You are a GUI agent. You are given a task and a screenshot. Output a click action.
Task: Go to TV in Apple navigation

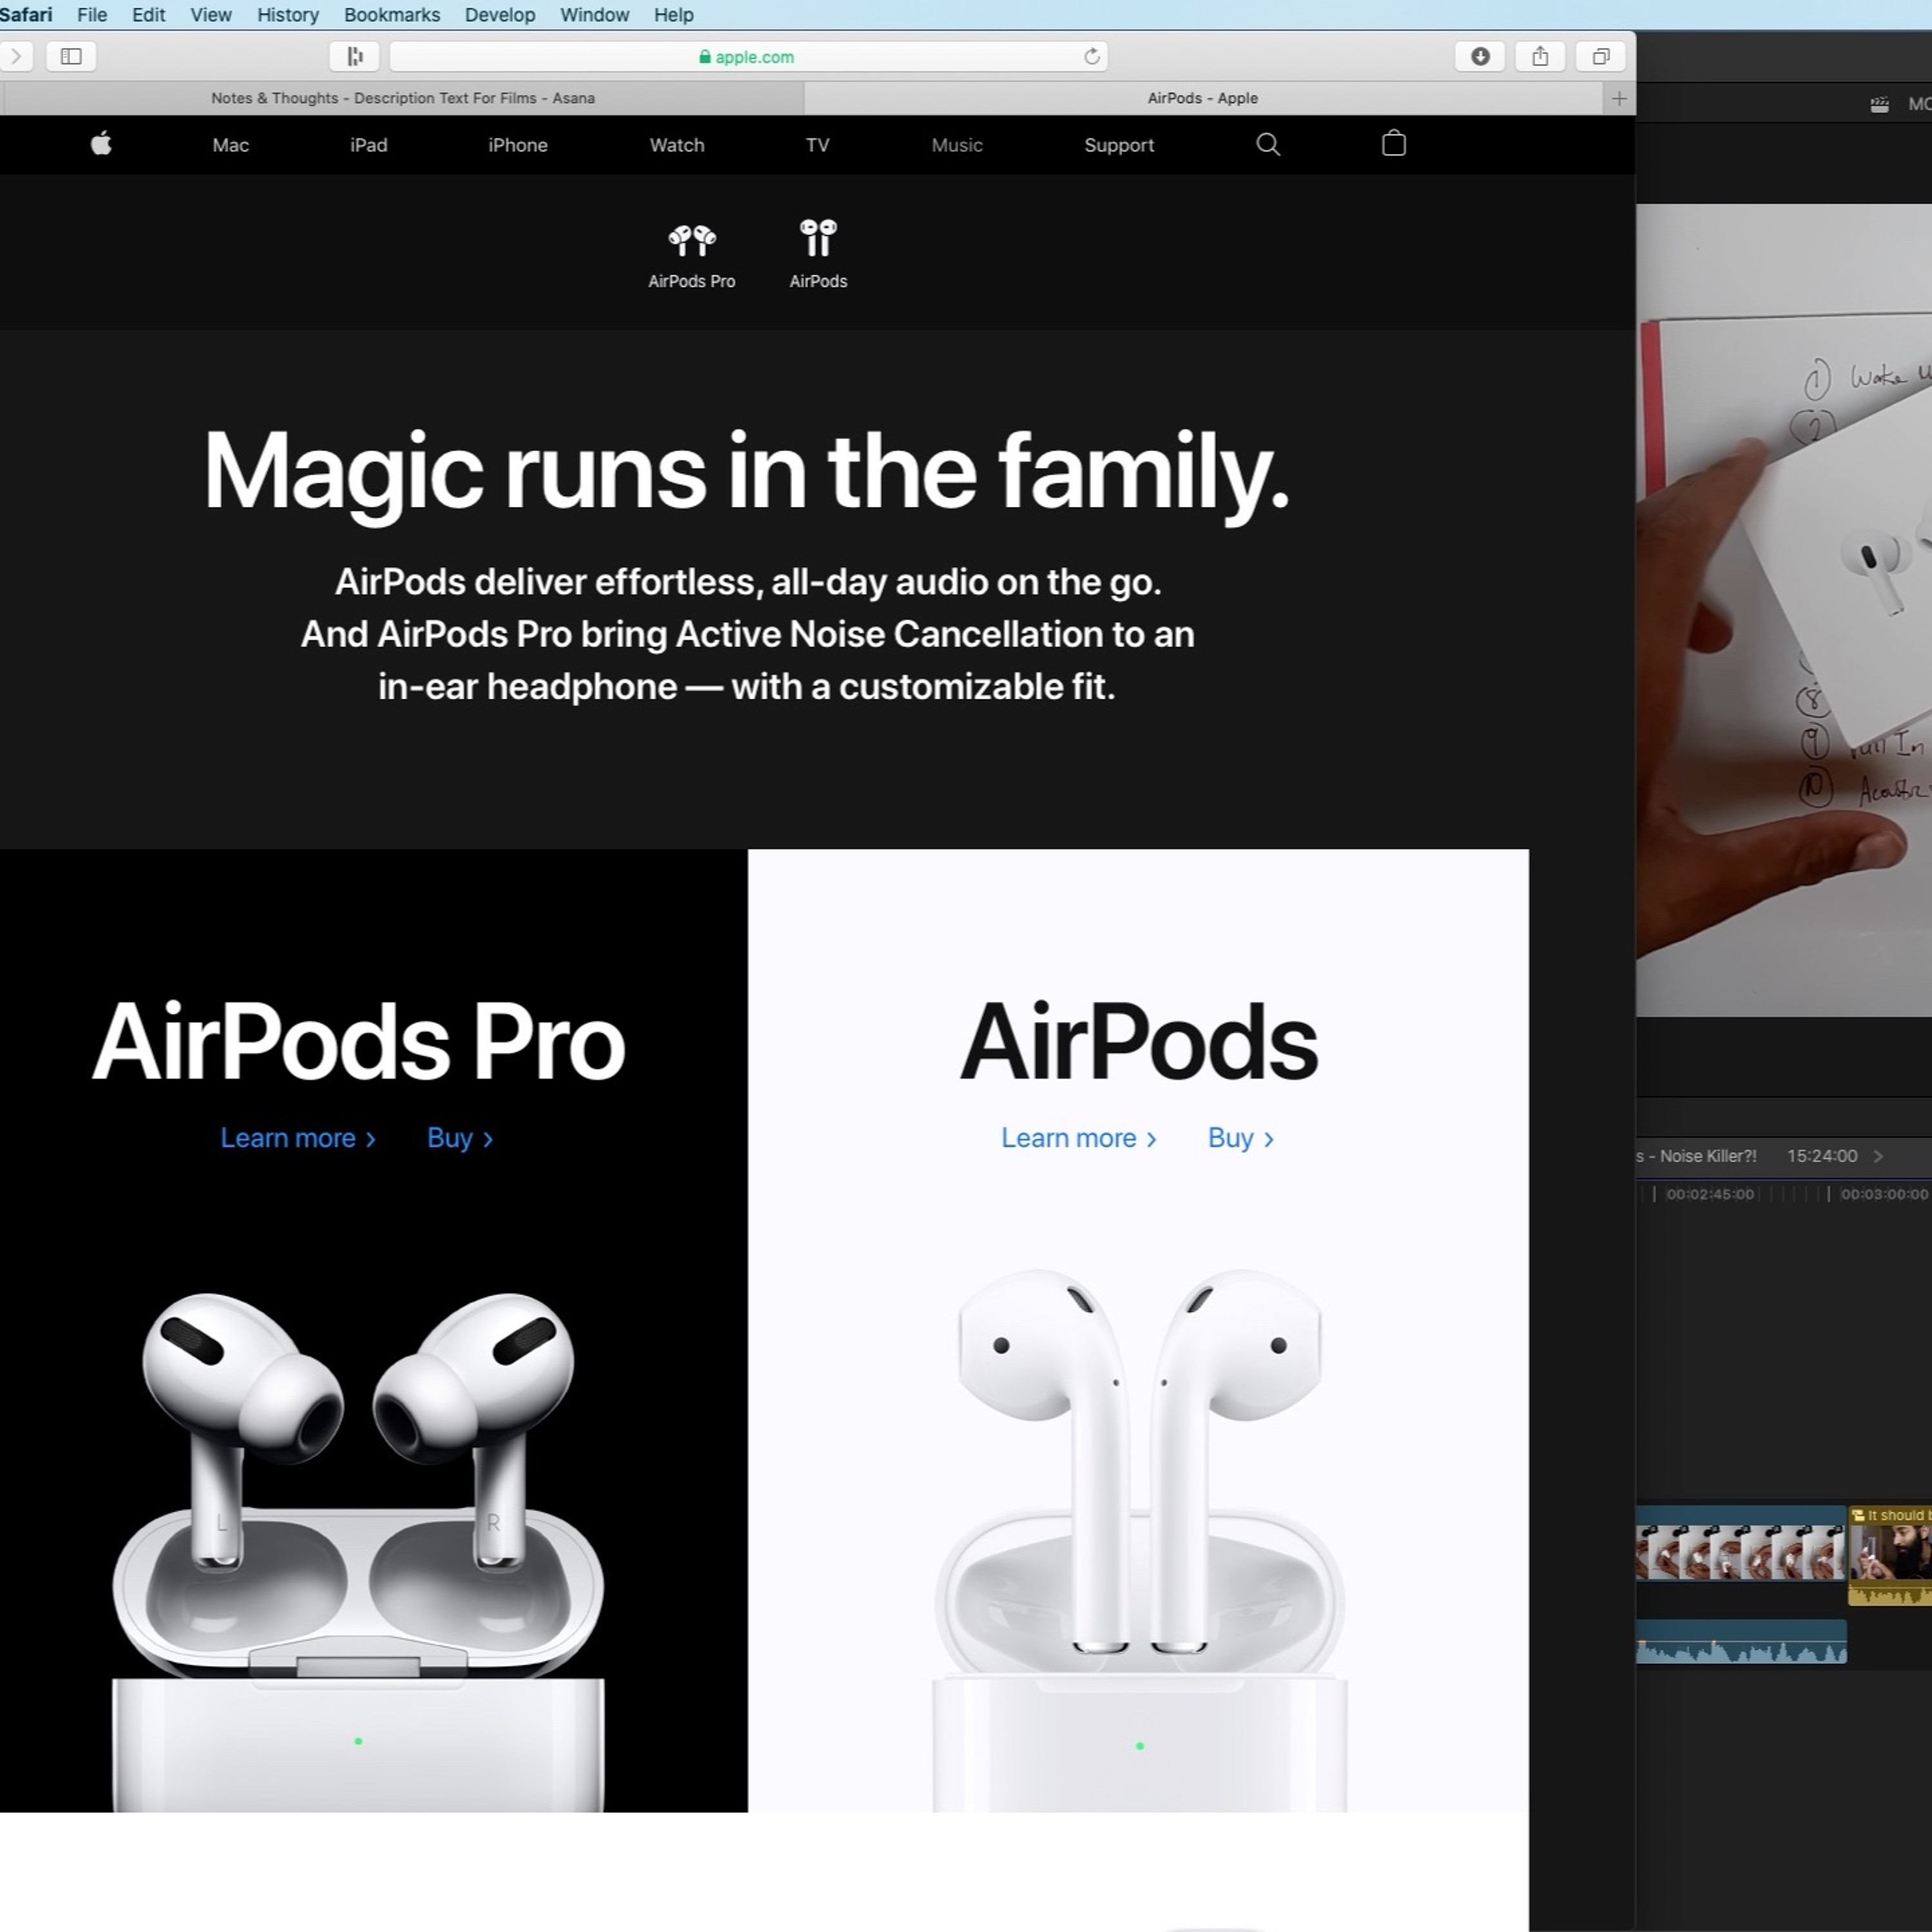[x=817, y=145]
